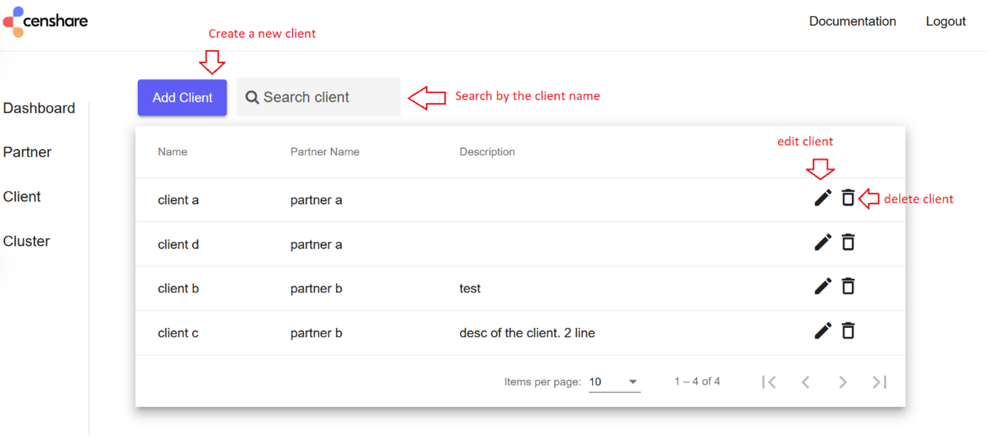
Task: Edit client d with pencil icon
Action: pyautogui.click(x=823, y=243)
